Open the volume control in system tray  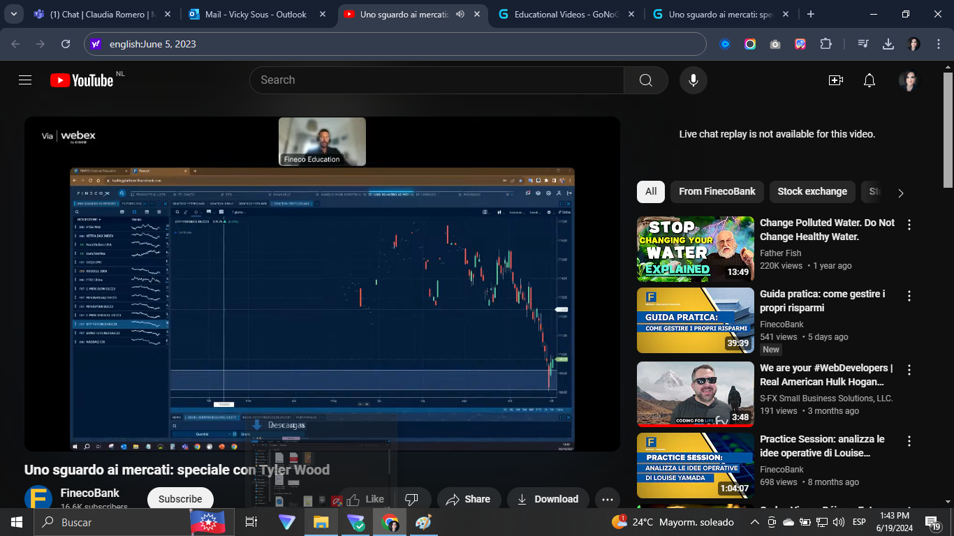tap(838, 522)
